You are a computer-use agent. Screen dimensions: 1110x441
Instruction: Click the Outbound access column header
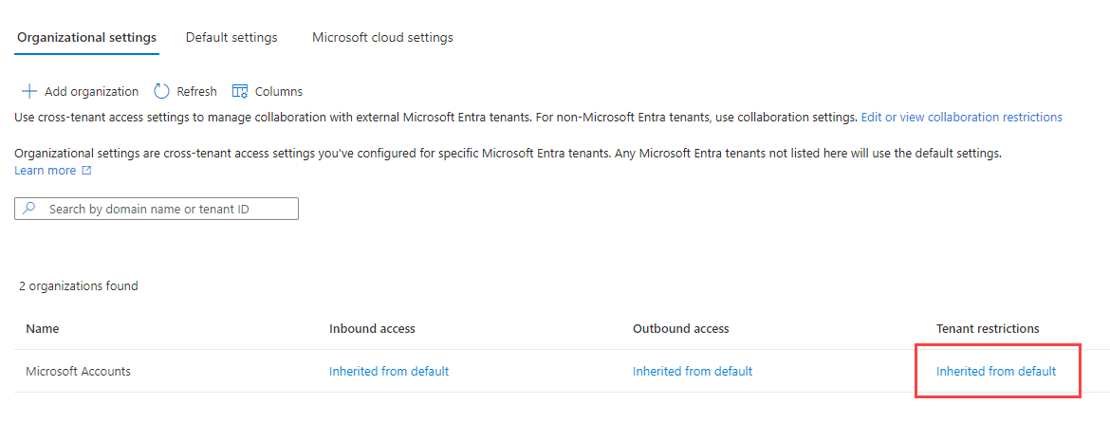point(680,328)
